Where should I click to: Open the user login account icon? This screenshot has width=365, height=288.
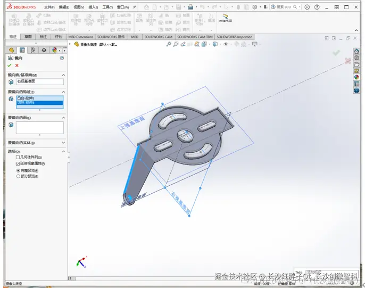307,7
